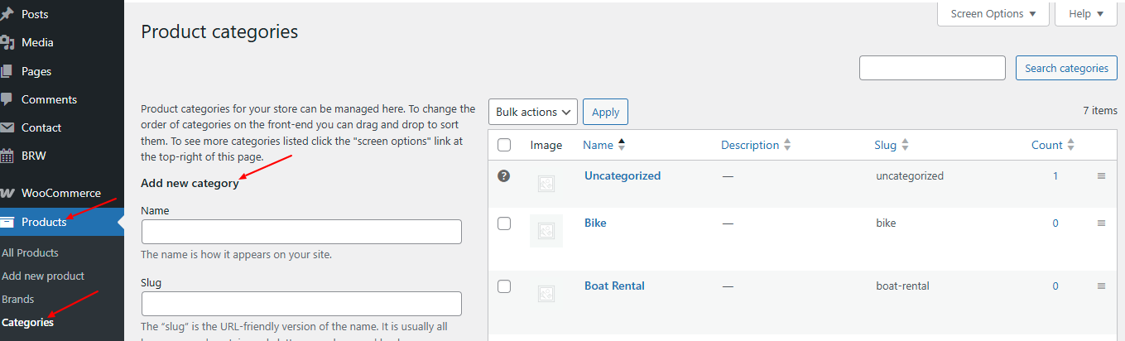Expand the Screen Options panel

pos(993,14)
